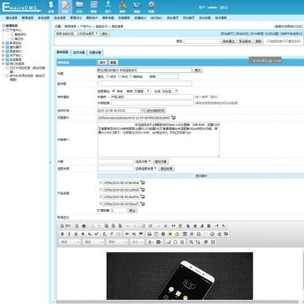Justify text in editor toolbar

click(209, 226)
